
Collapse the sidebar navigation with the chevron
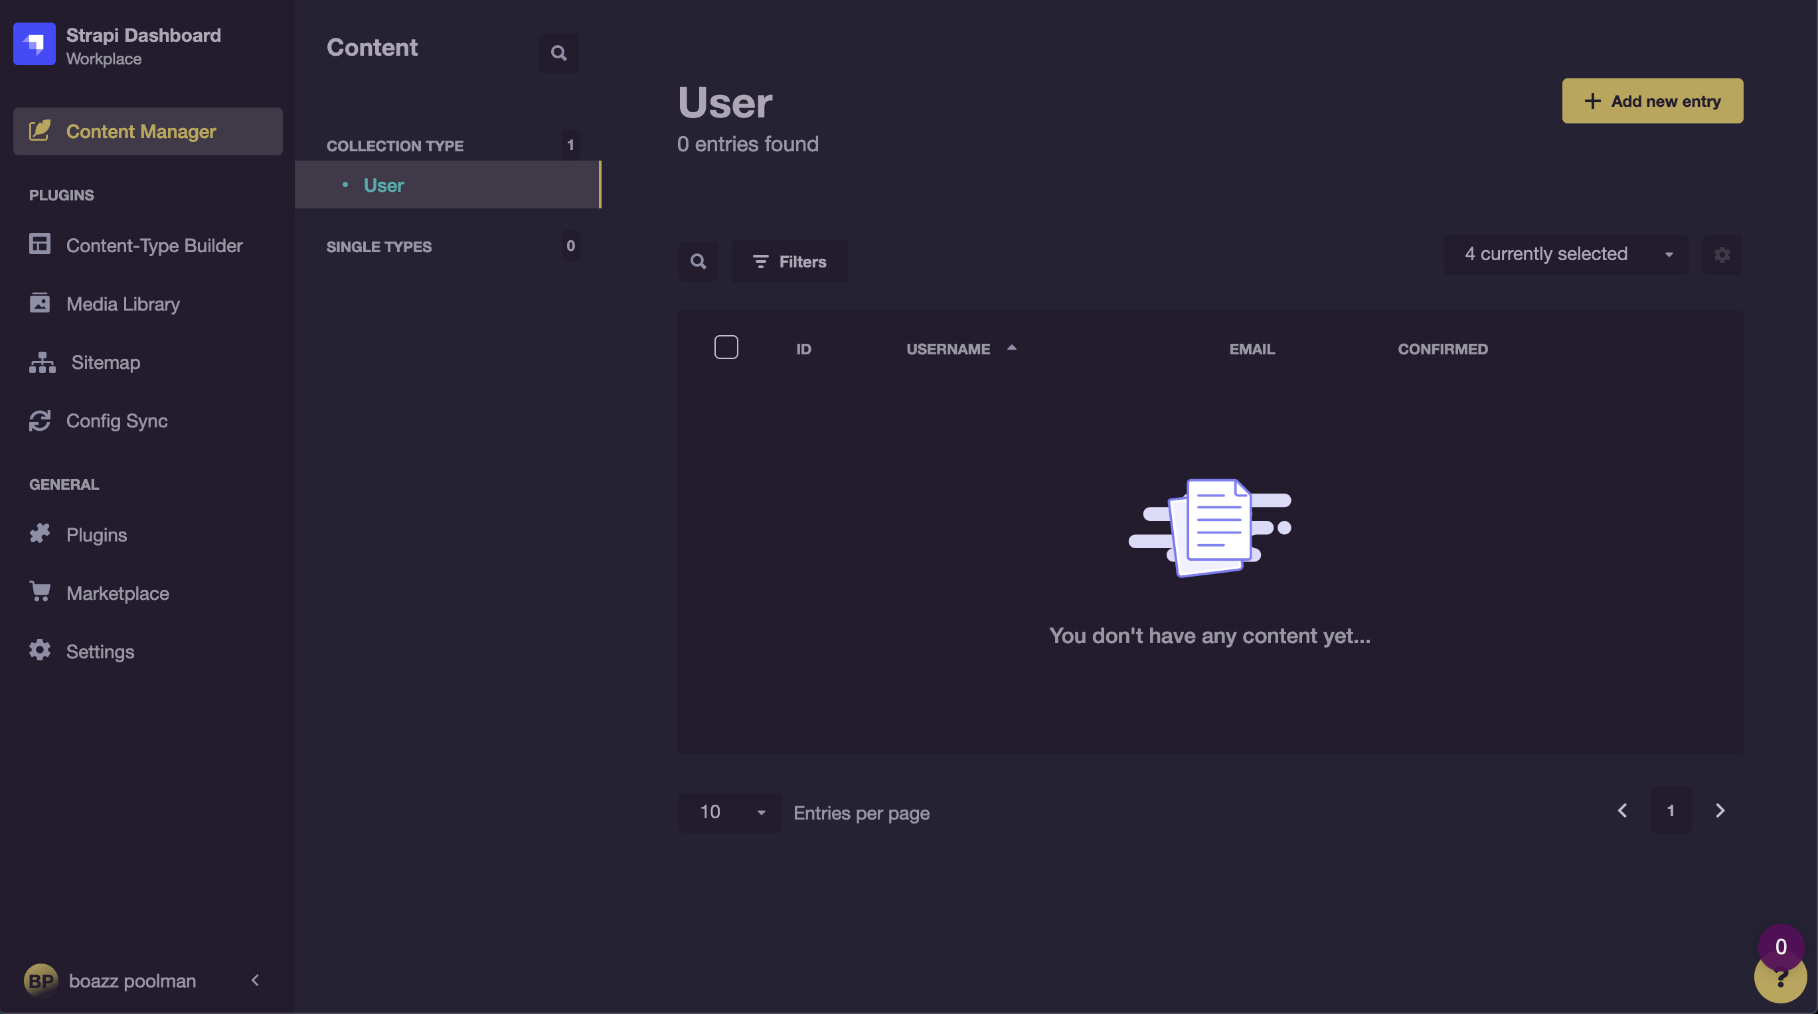click(255, 981)
